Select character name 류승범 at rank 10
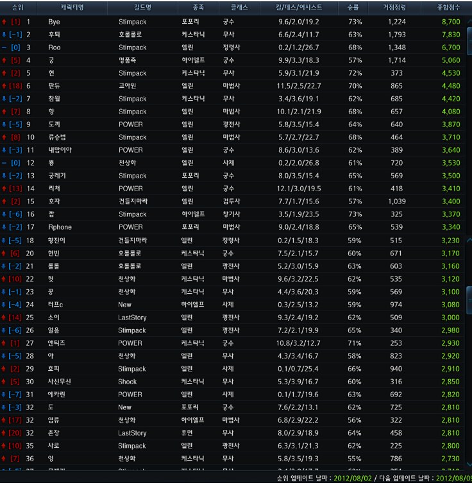 (x=58, y=137)
